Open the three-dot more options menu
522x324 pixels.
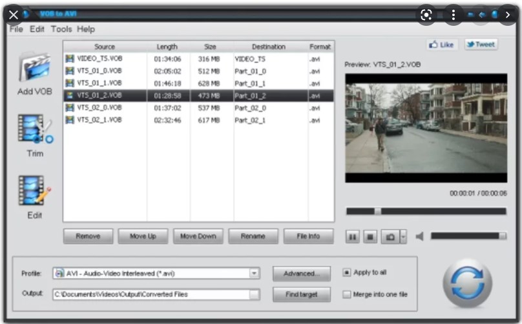point(454,15)
